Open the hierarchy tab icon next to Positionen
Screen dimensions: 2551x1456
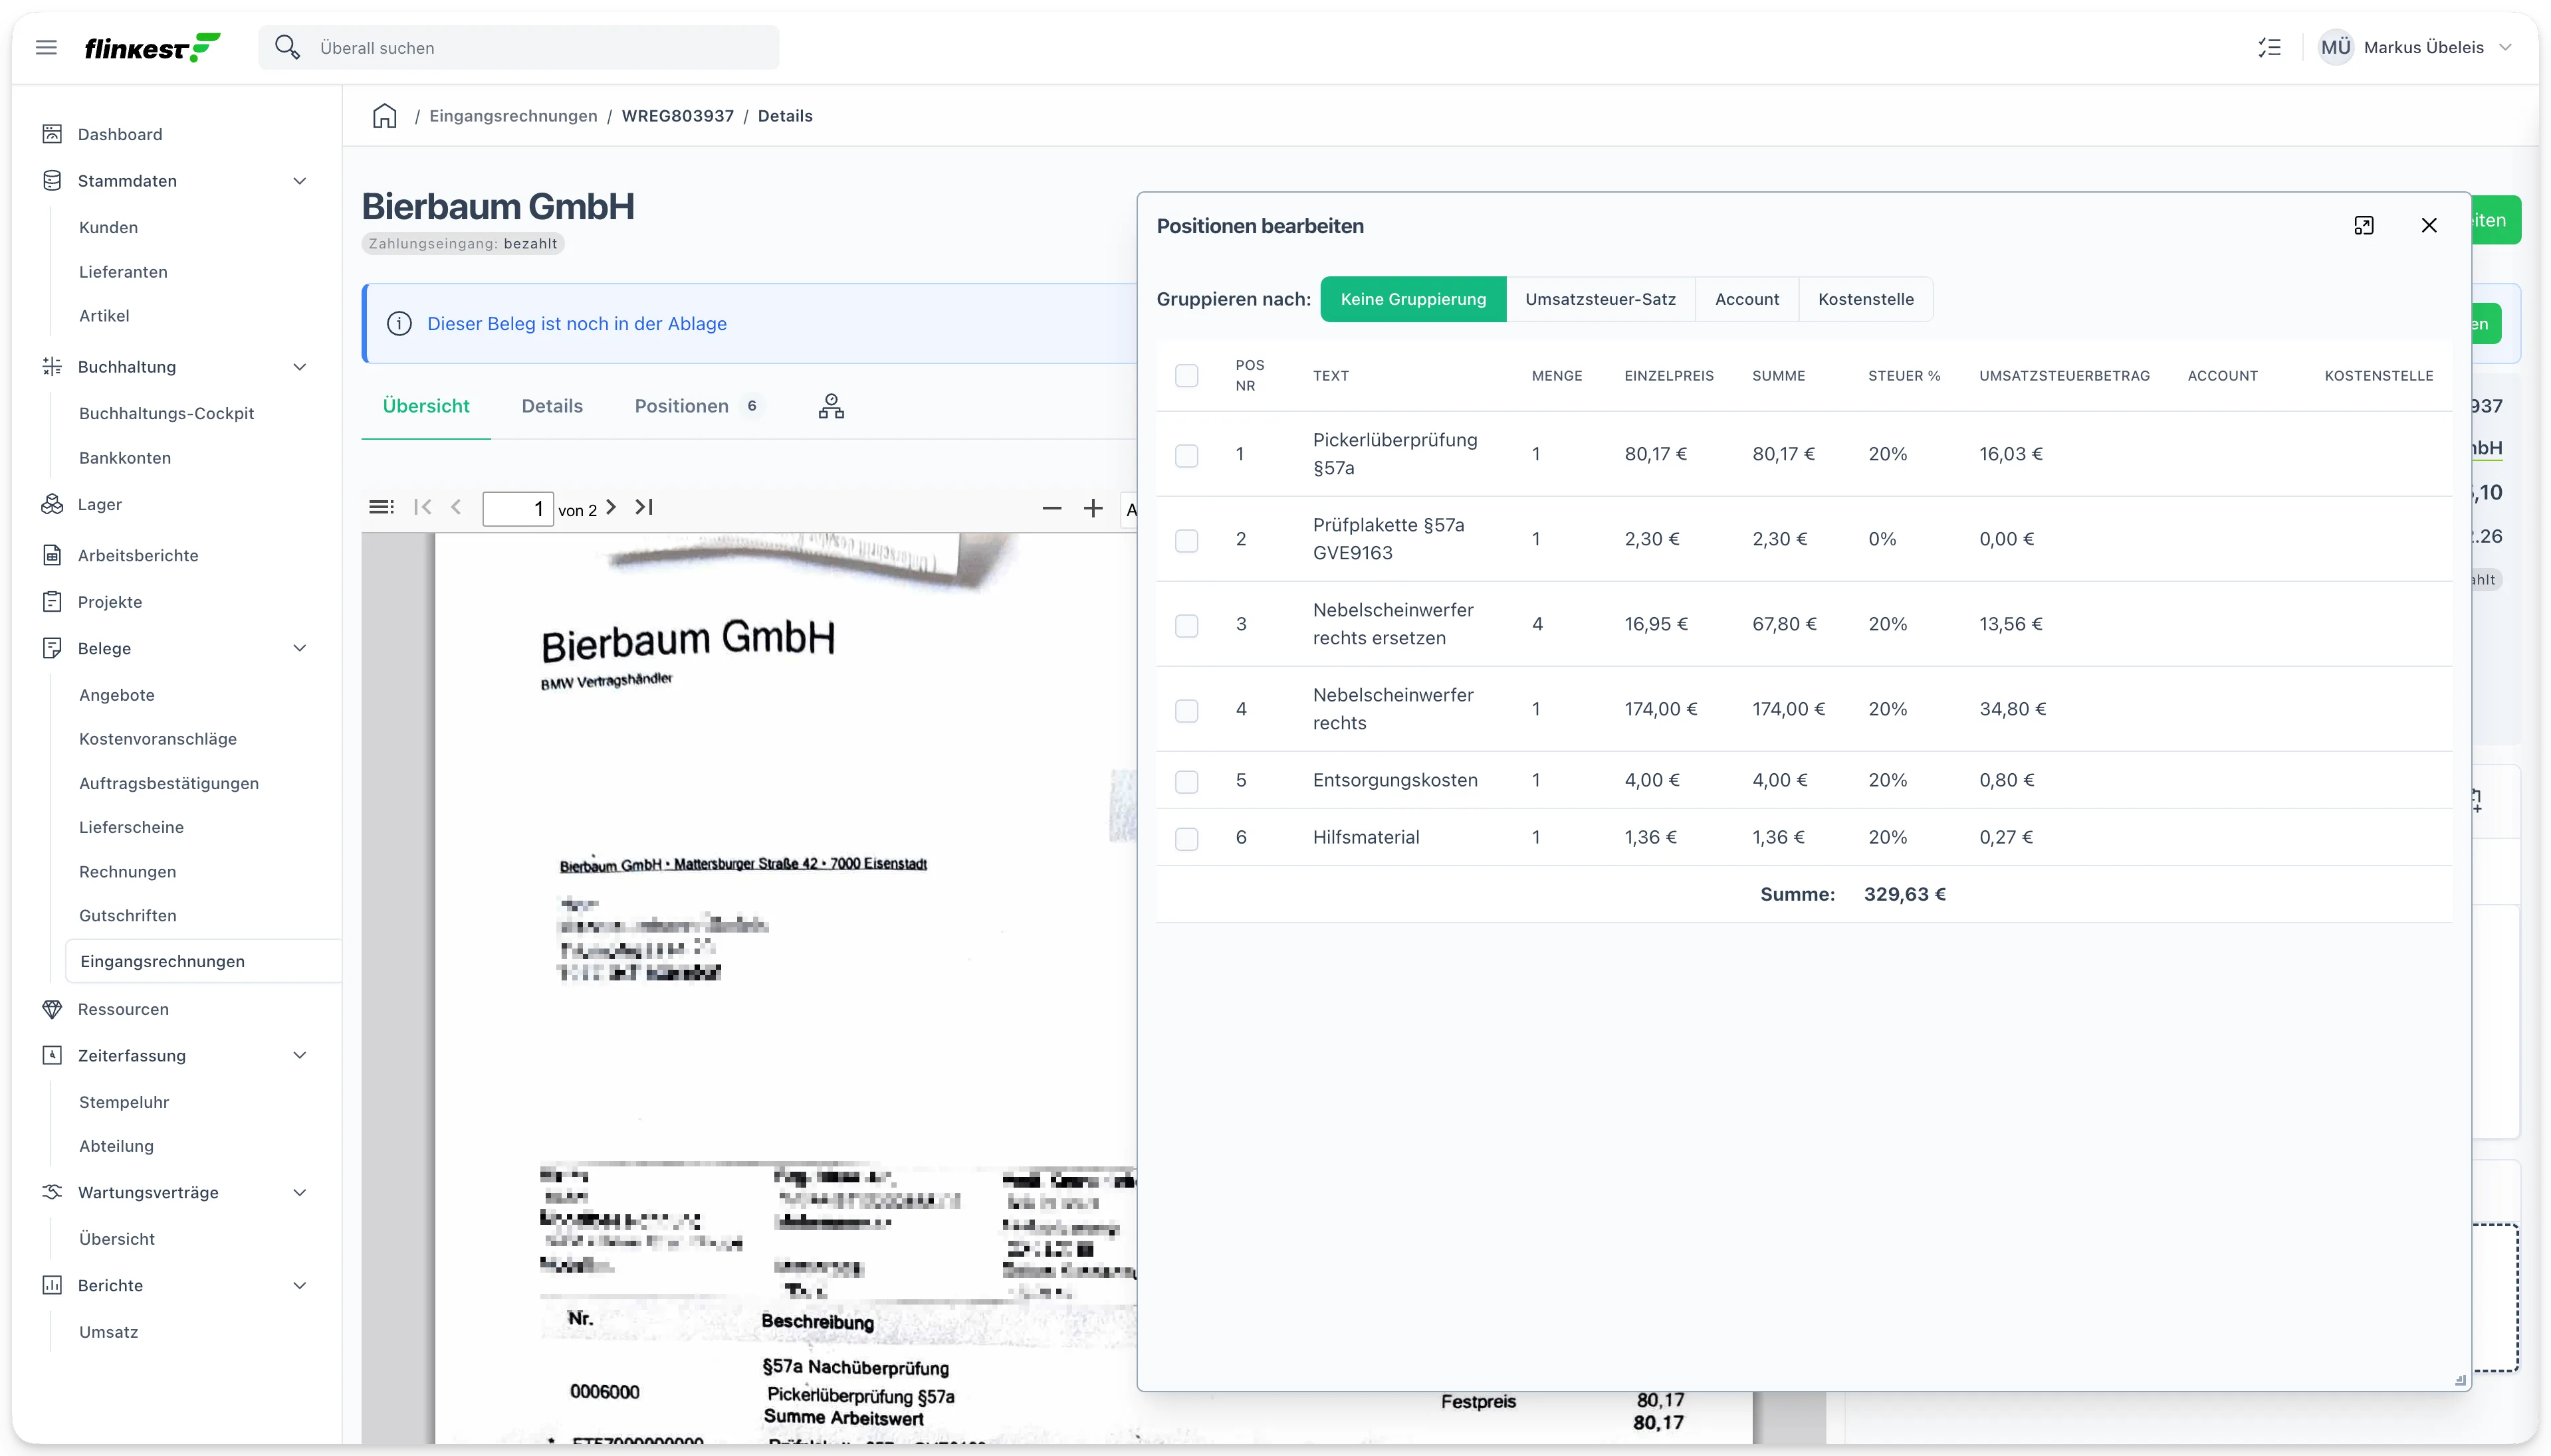click(832, 406)
